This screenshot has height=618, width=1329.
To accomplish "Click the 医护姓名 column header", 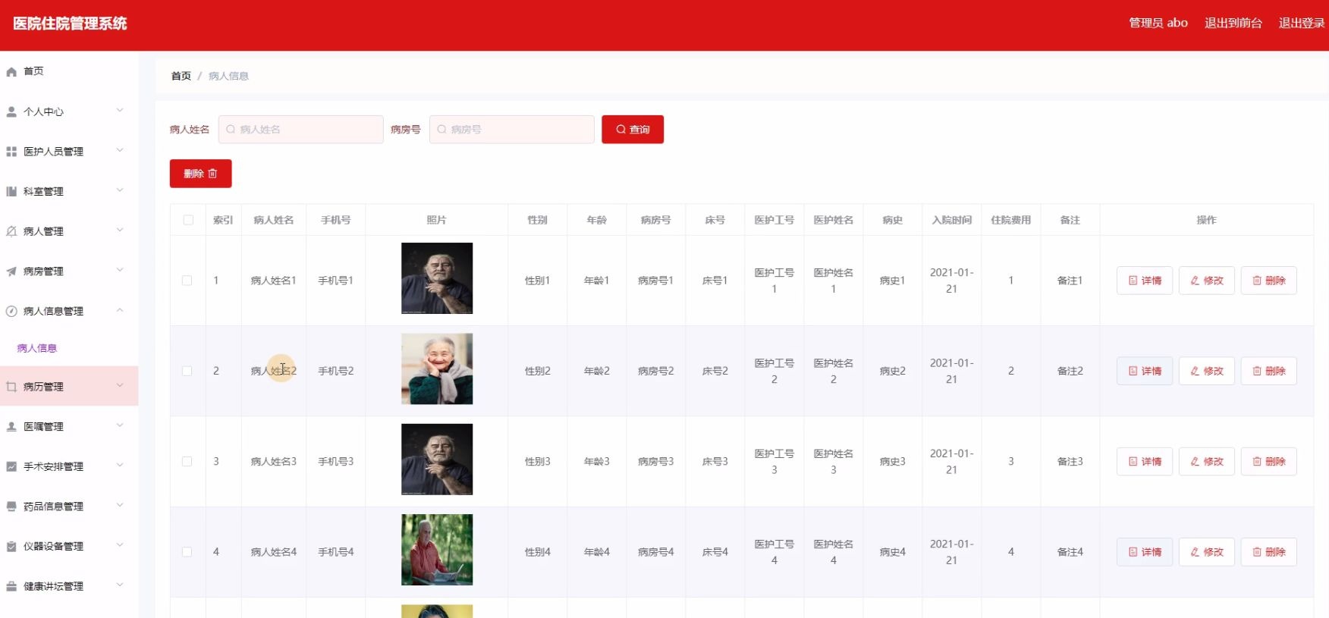I will pyautogui.click(x=834, y=220).
